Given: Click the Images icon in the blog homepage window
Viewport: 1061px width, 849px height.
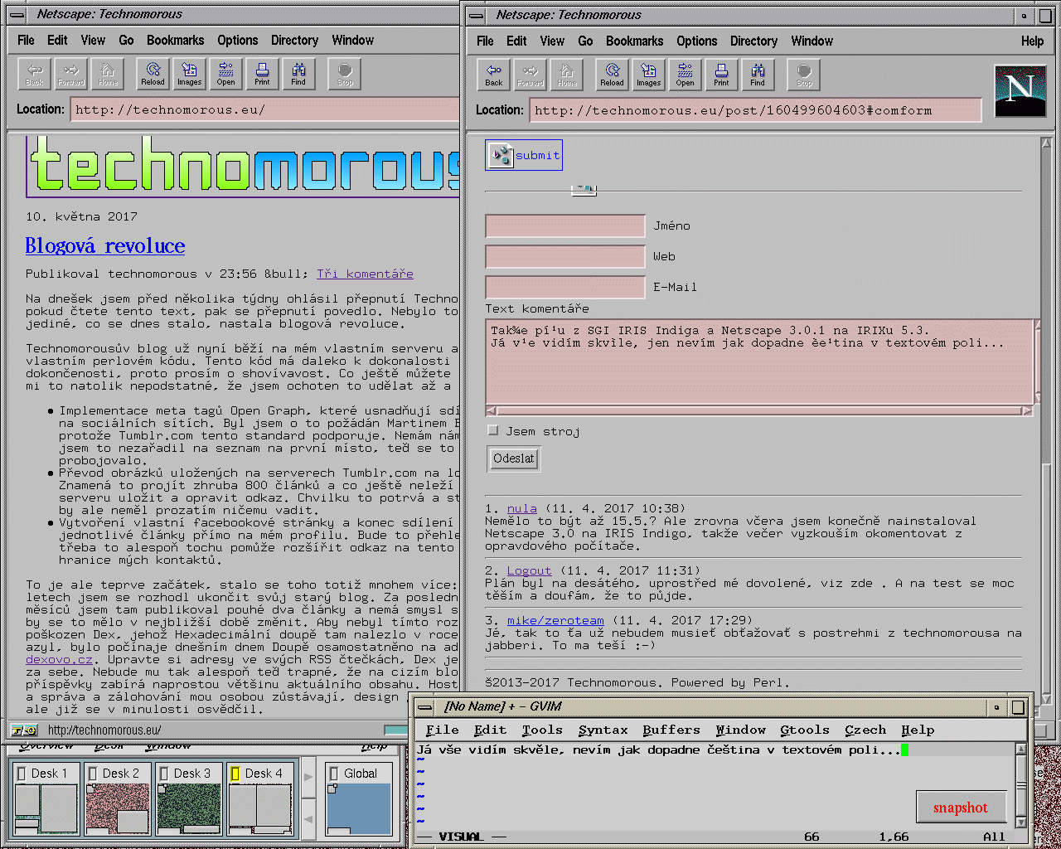Looking at the screenshot, I should [x=189, y=74].
